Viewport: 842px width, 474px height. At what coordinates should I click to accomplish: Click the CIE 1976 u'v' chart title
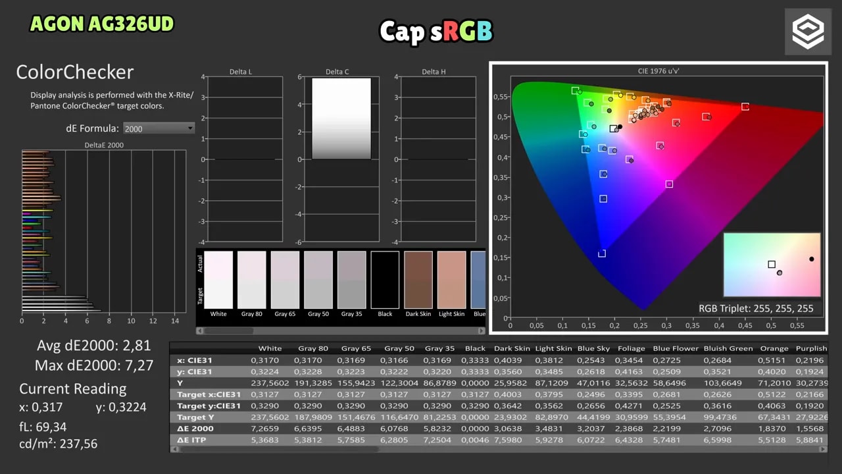658,70
